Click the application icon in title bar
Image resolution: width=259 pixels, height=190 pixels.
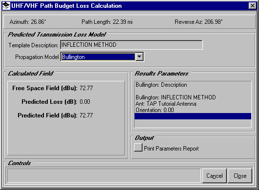6,6
